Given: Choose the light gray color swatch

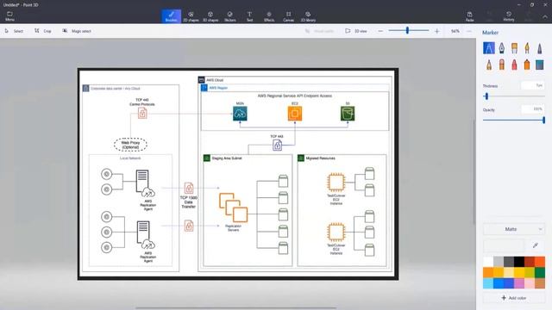Looking at the screenshot, I should [x=499, y=262].
